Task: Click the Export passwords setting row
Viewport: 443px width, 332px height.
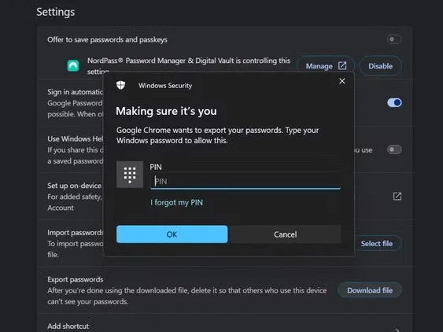Action: coord(224,290)
